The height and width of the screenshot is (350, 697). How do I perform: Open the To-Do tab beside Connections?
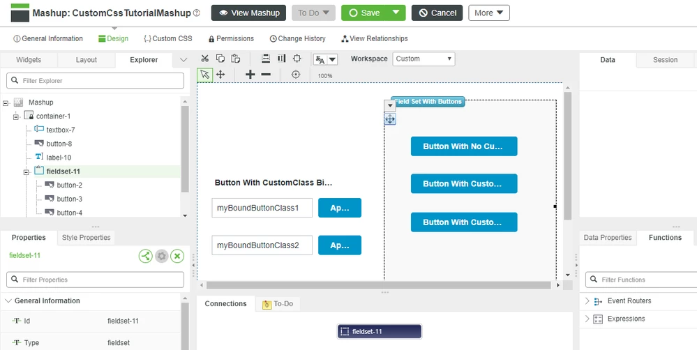click(x=278, y=304)
